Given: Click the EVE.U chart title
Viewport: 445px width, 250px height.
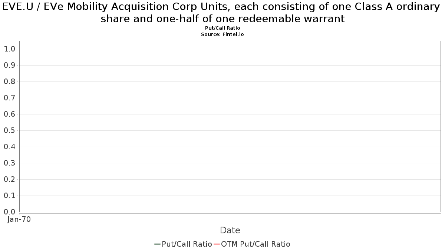Looking at the screenshot, I should coord(222,12).
